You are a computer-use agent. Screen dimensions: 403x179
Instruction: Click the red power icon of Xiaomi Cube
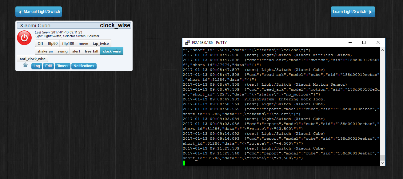(24, 38)
